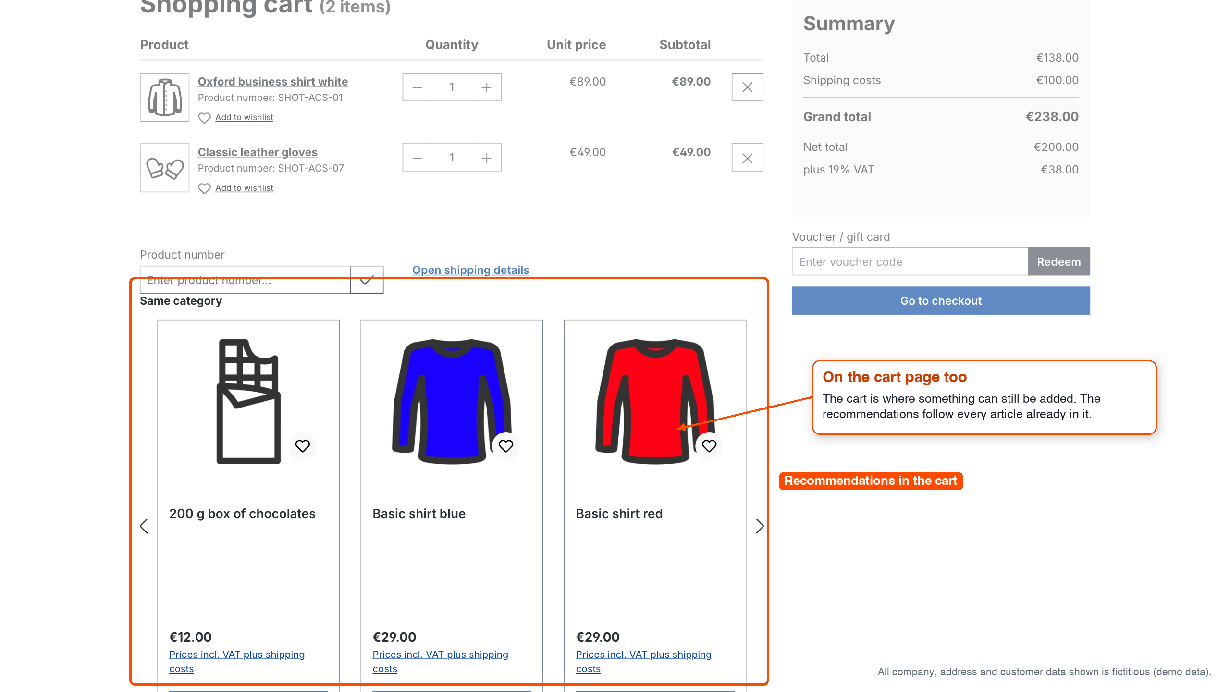1230x692 pixels.
Task: Open VAT shipping info under red shirt price
Action: point(643,662)
